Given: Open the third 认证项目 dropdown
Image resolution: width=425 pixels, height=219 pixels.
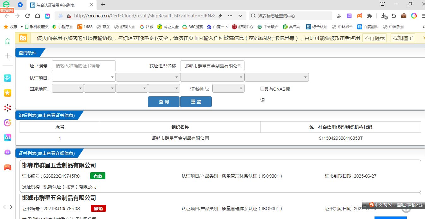Looking at the screenshot, I should coord(212,77).
